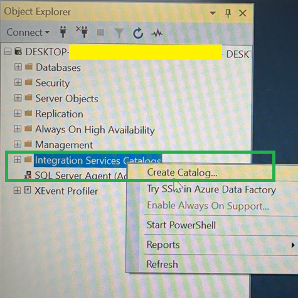Click the Databases folder icon

pos(29,67)
